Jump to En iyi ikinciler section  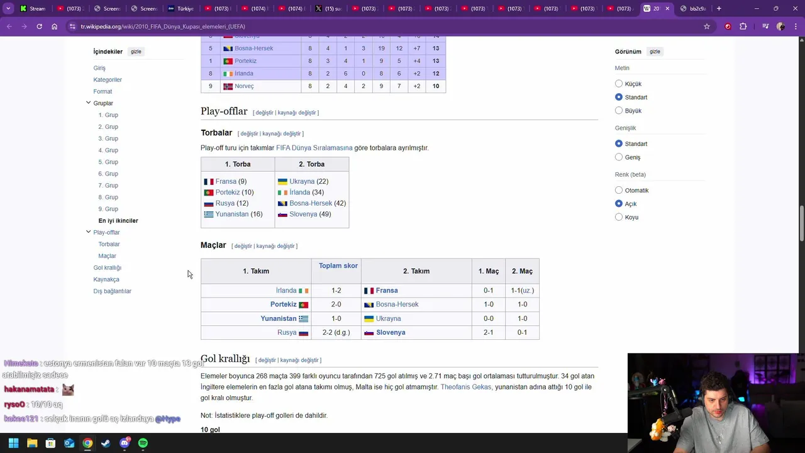118,221
